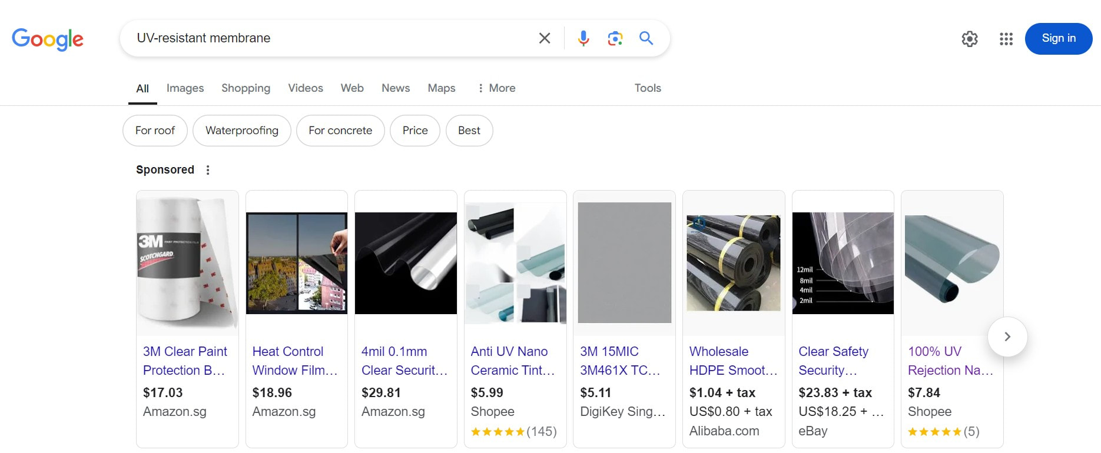Open the gray 3M 15MIC product image
This screenshot has height=453, width=1101.
click(624, 263)
